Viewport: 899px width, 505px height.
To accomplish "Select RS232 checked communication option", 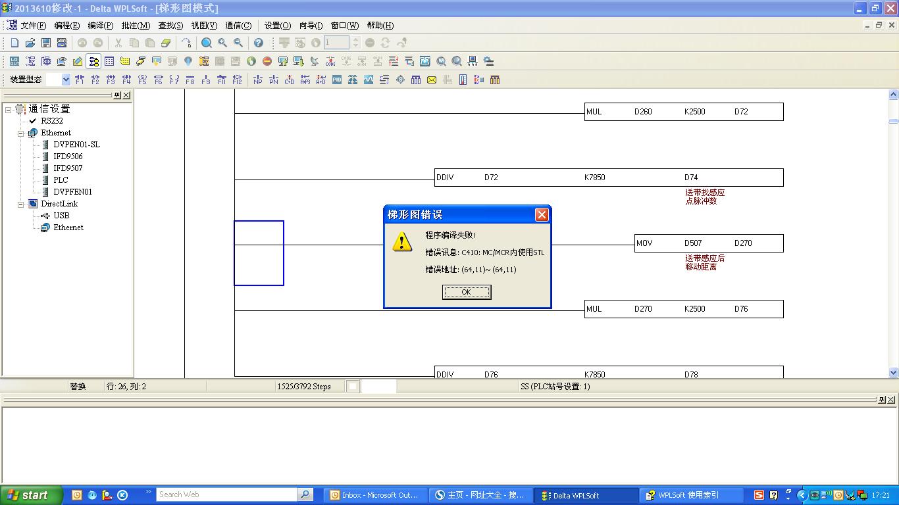I will [51, 121].
